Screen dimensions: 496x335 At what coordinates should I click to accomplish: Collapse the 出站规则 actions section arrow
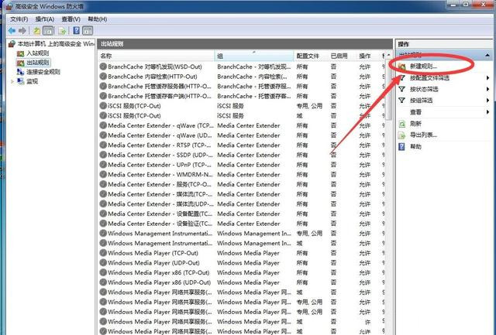tap(487, 56)
